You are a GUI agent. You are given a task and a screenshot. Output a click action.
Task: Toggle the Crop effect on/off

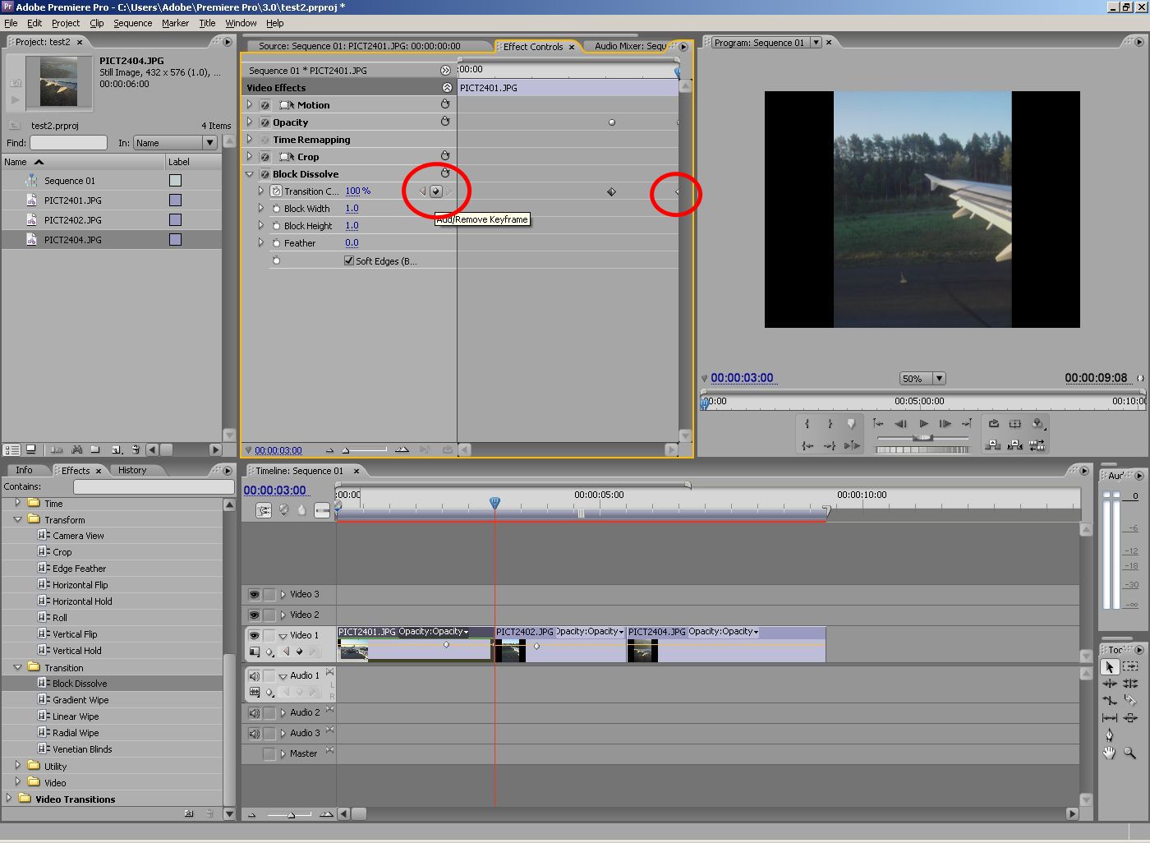264,157
